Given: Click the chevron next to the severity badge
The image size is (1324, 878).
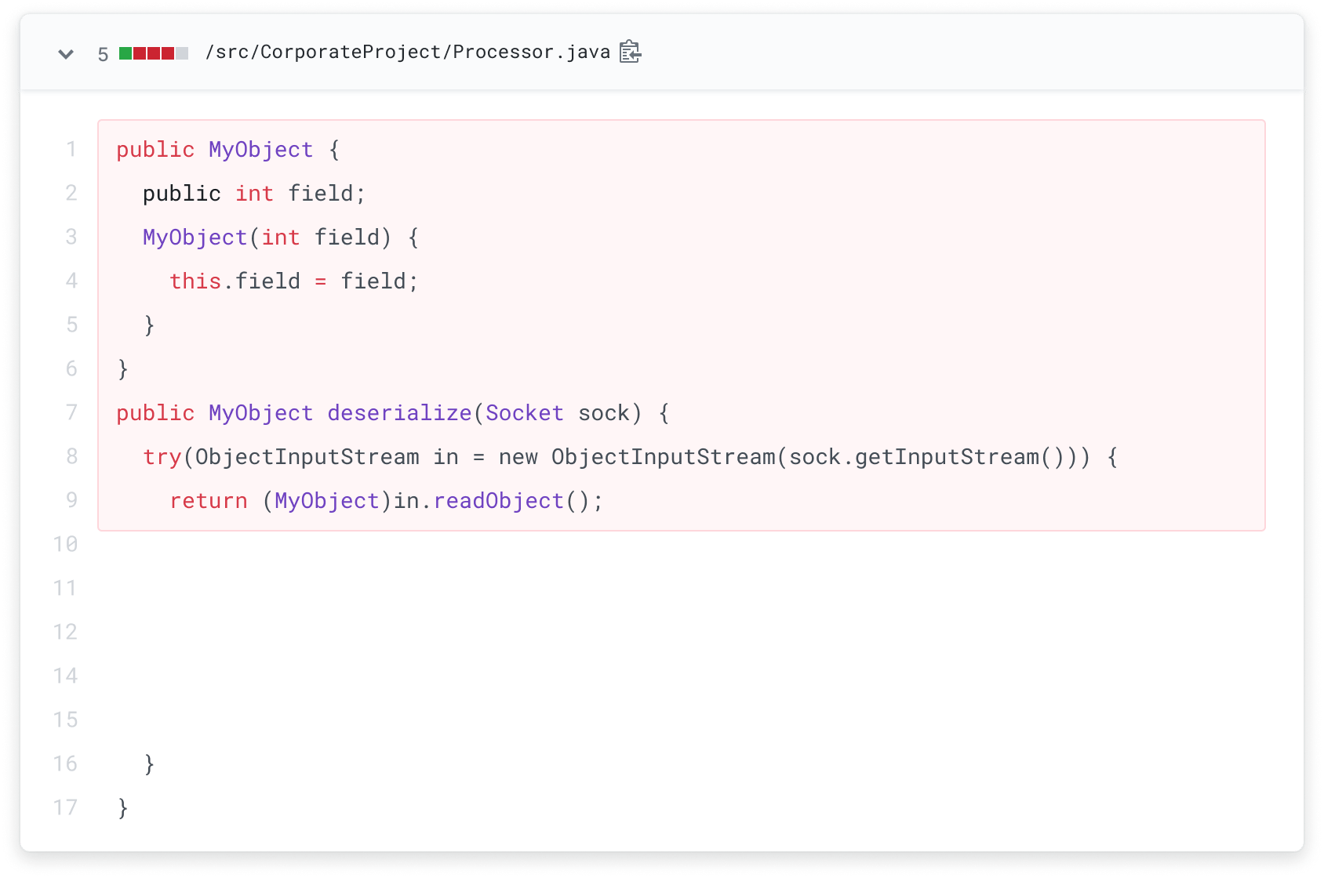Looking at the screenshot, I should pos(67,53).
